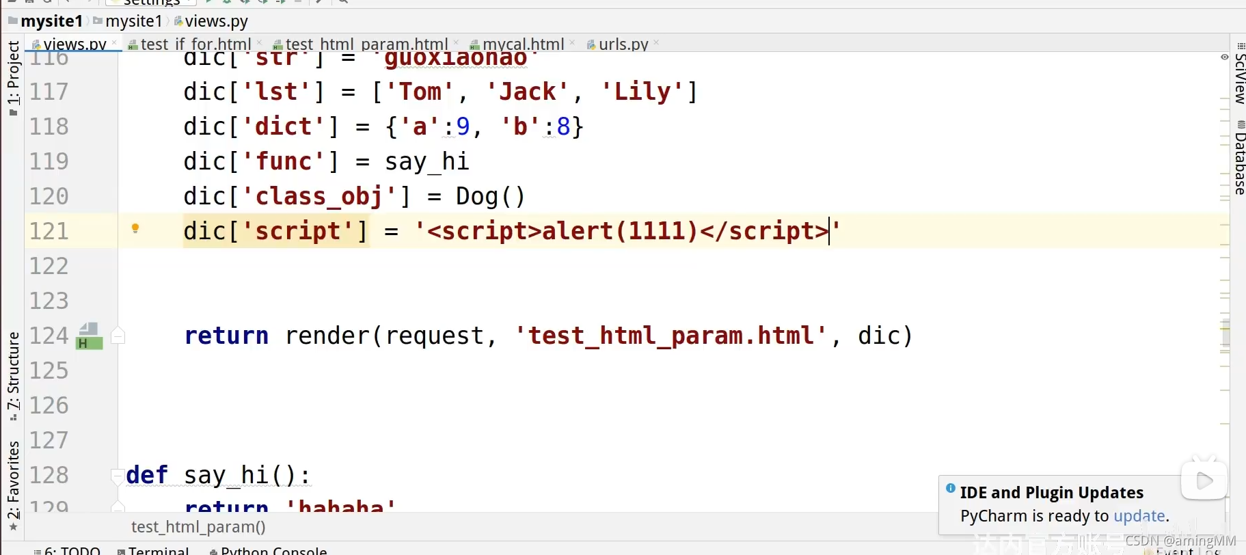Click the 'test_html_param.html' string on line 124
Viewport: 1246px width, 555px height.
[671, 336]
